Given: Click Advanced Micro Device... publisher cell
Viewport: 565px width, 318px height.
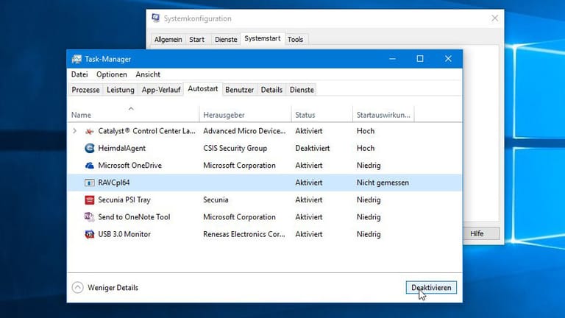Looking at the screenshot, I should click(x=244, y=131).
